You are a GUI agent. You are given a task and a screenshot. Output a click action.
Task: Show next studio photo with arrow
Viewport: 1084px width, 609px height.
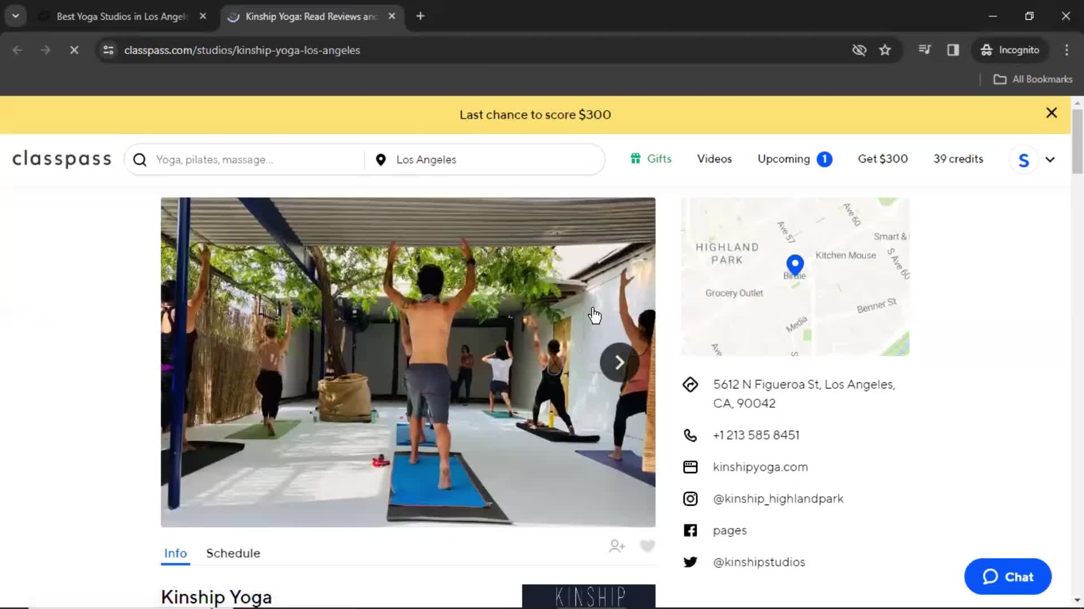[619, 362]
